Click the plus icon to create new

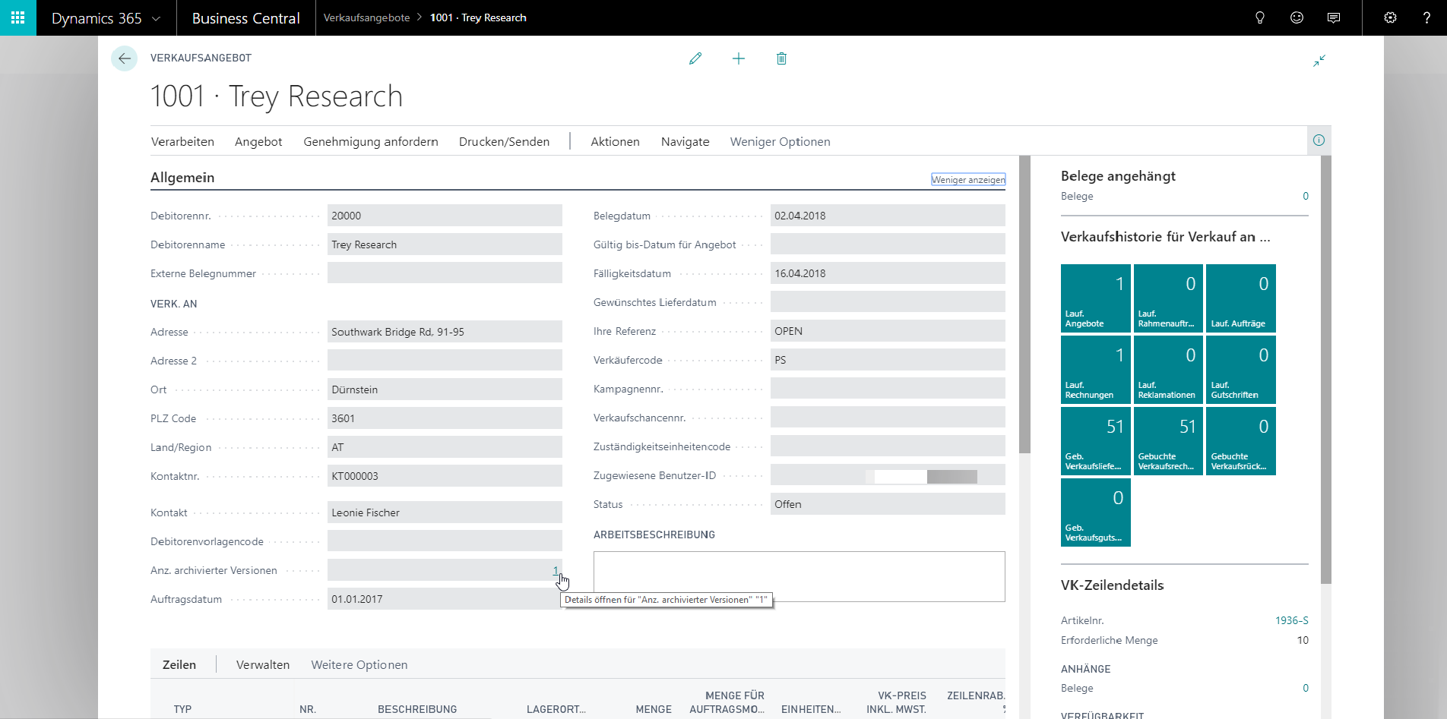739,58
